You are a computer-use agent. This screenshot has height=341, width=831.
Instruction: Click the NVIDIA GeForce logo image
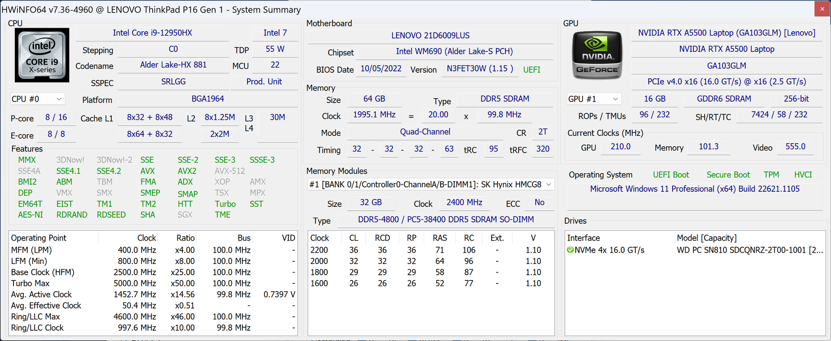597,55
